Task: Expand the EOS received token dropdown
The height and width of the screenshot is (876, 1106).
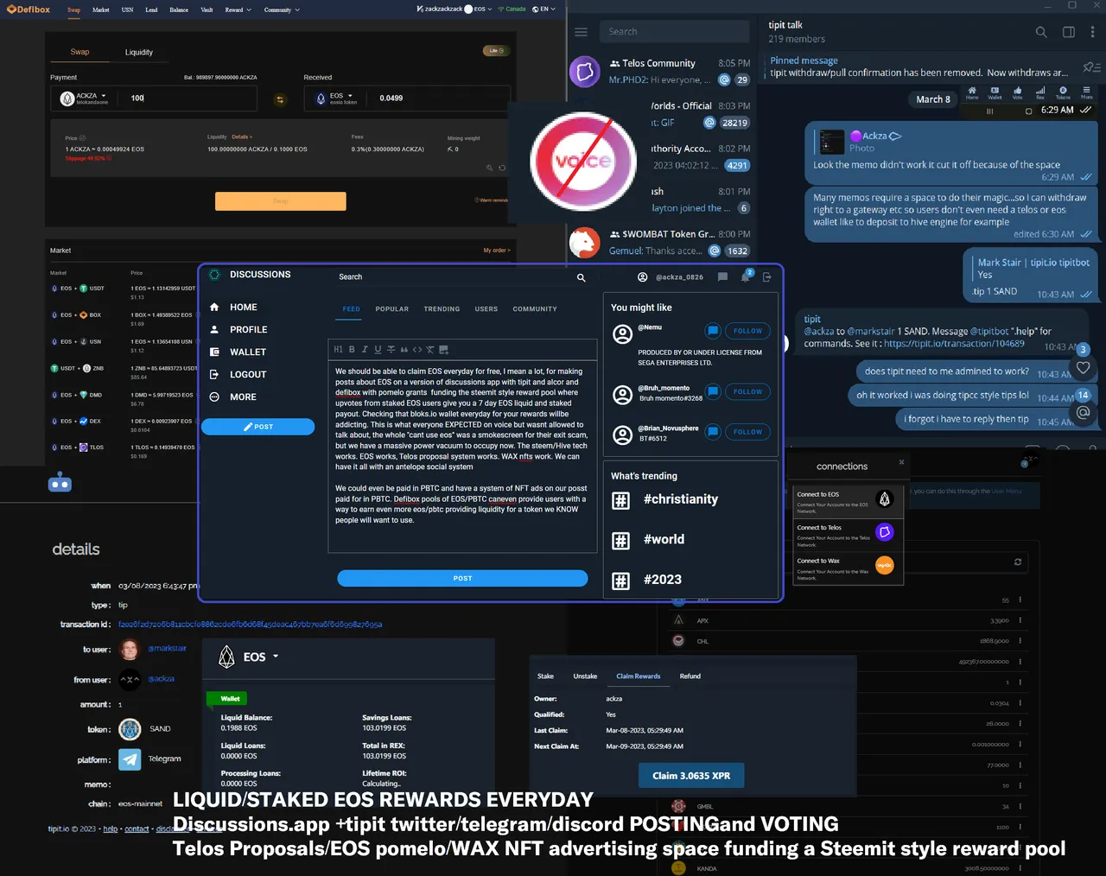Action: (x=350, y=96)
